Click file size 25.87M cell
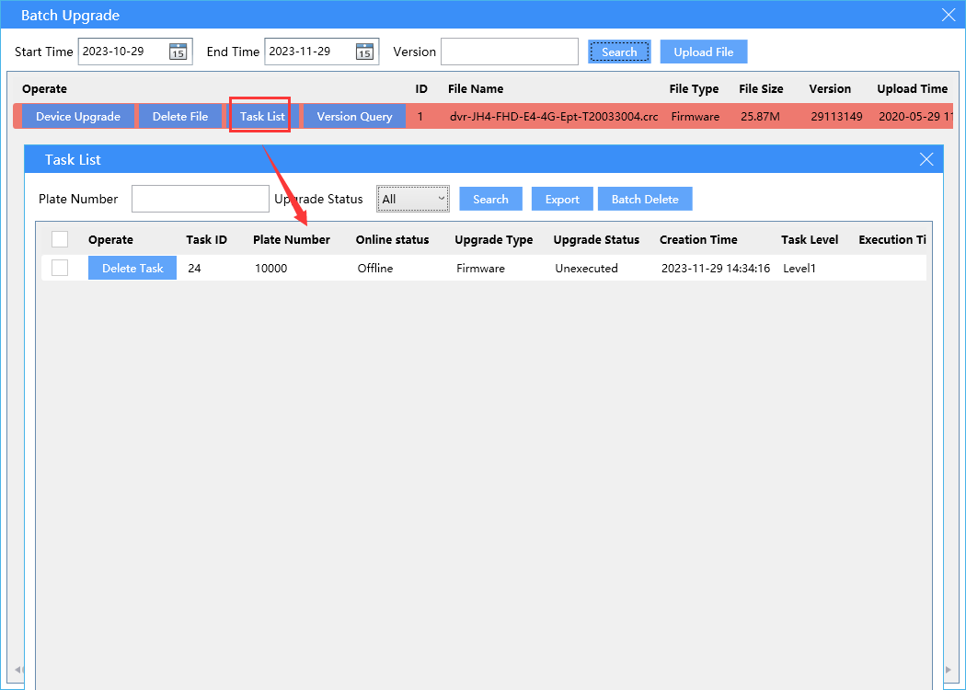Viewport: 966px width, 690px height. pos(761,117)
